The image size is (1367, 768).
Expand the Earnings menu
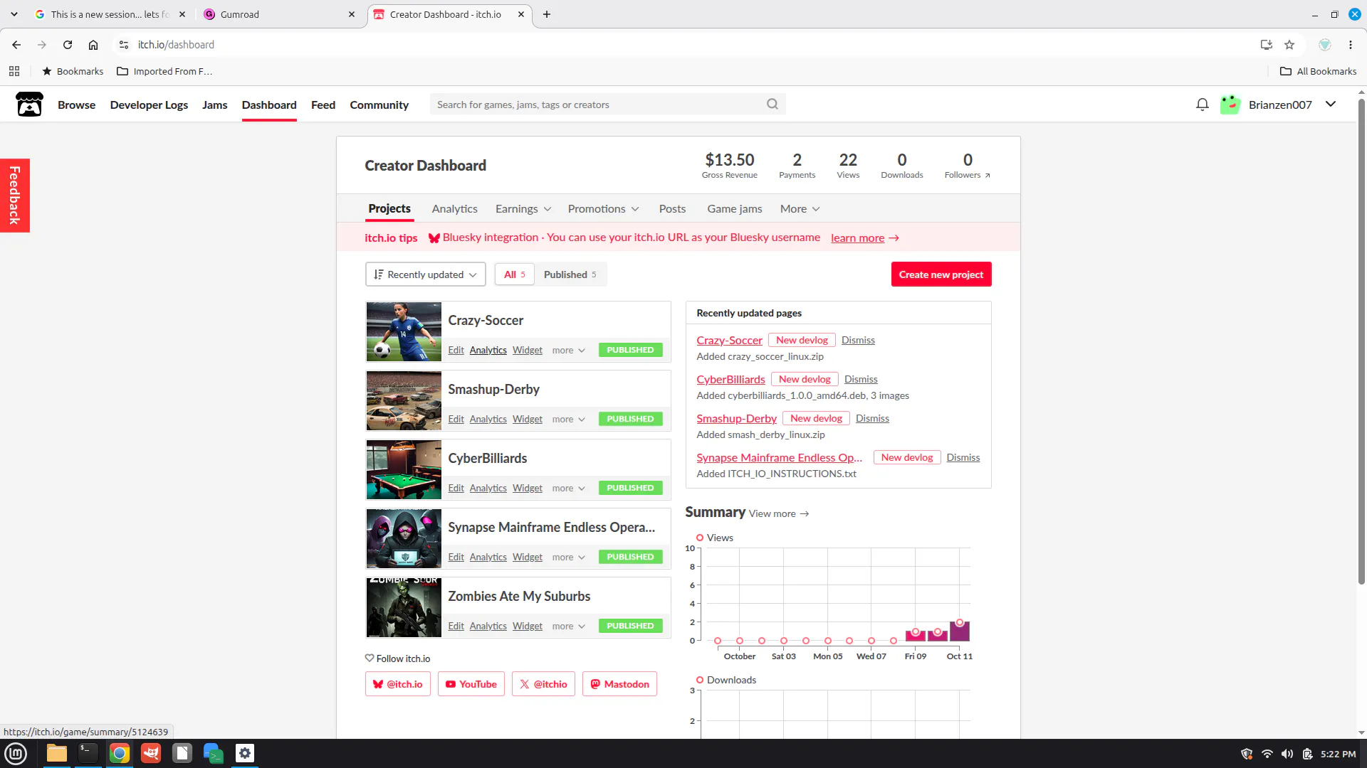click(523, 209)
